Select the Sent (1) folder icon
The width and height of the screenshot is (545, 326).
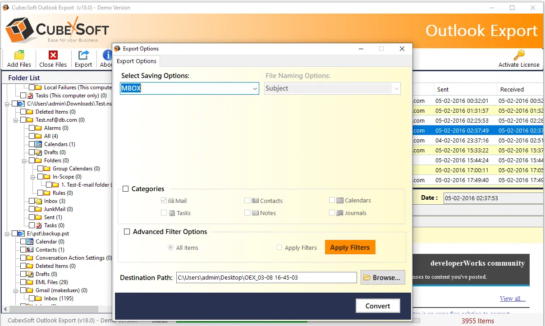pyautogui.click(x=38, y=217)
